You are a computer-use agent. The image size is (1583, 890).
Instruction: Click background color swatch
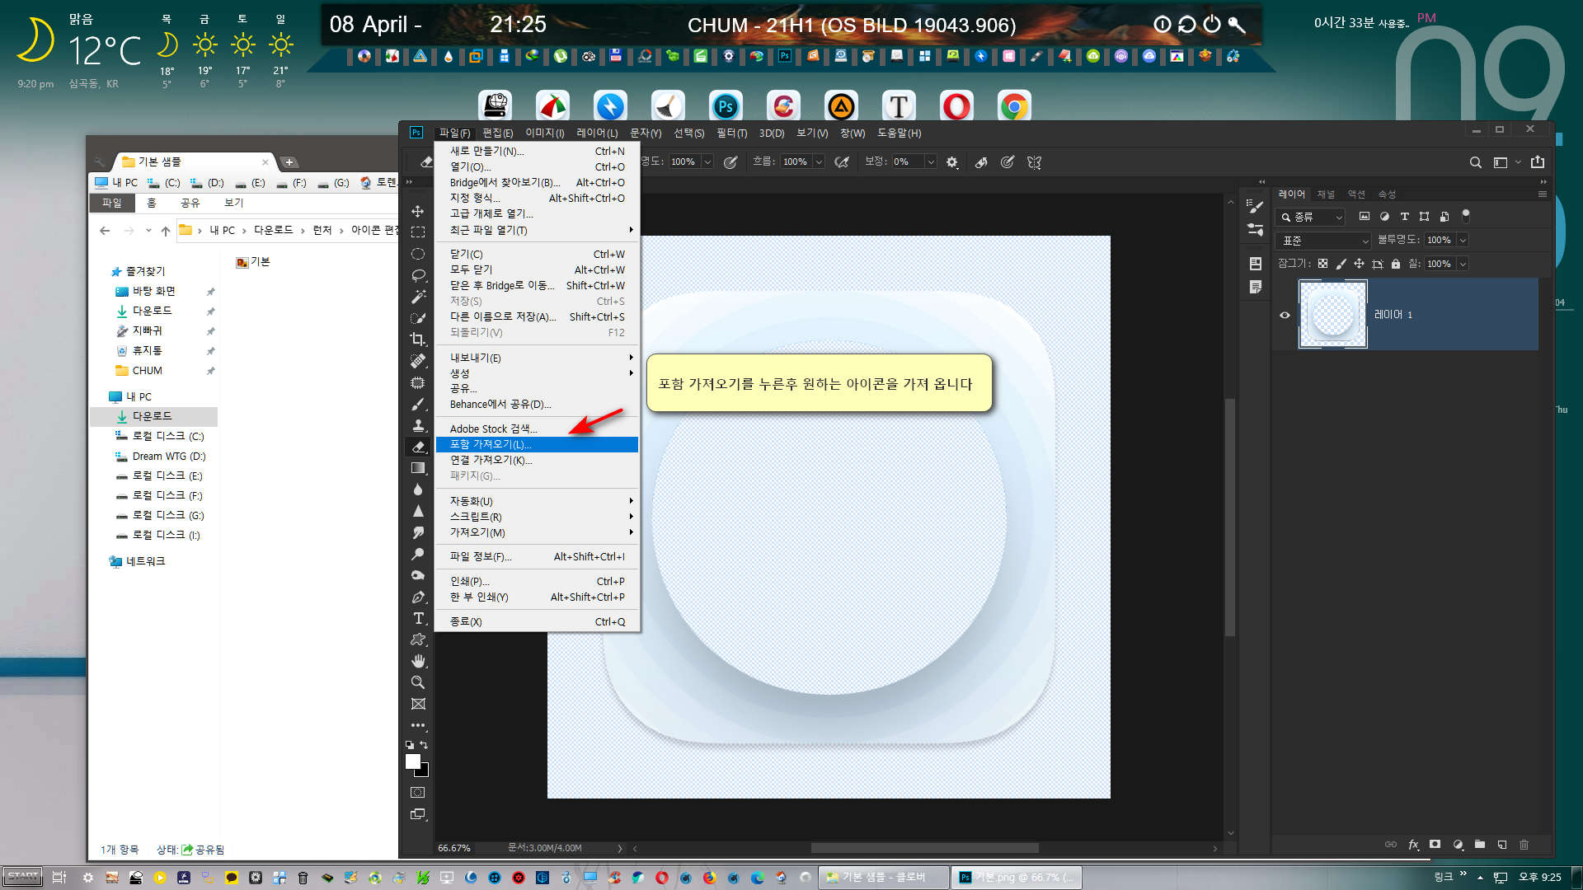tap(424, 771)
